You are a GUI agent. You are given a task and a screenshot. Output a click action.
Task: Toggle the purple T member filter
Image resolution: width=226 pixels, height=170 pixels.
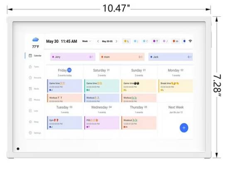(x=155, y=41)
